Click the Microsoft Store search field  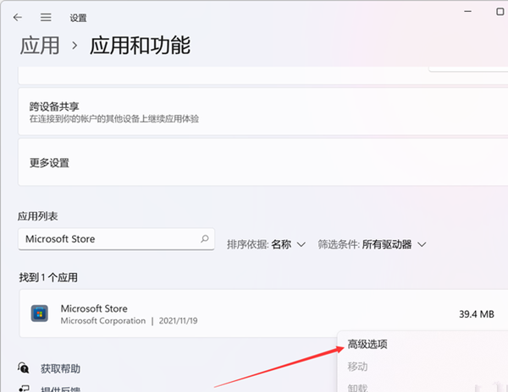(x=116, y=239)
